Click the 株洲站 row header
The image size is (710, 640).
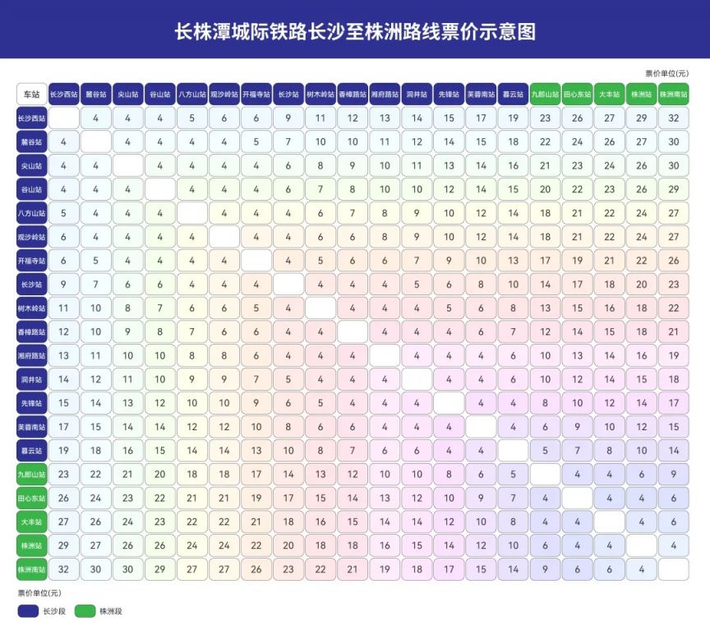click(31, 545)
